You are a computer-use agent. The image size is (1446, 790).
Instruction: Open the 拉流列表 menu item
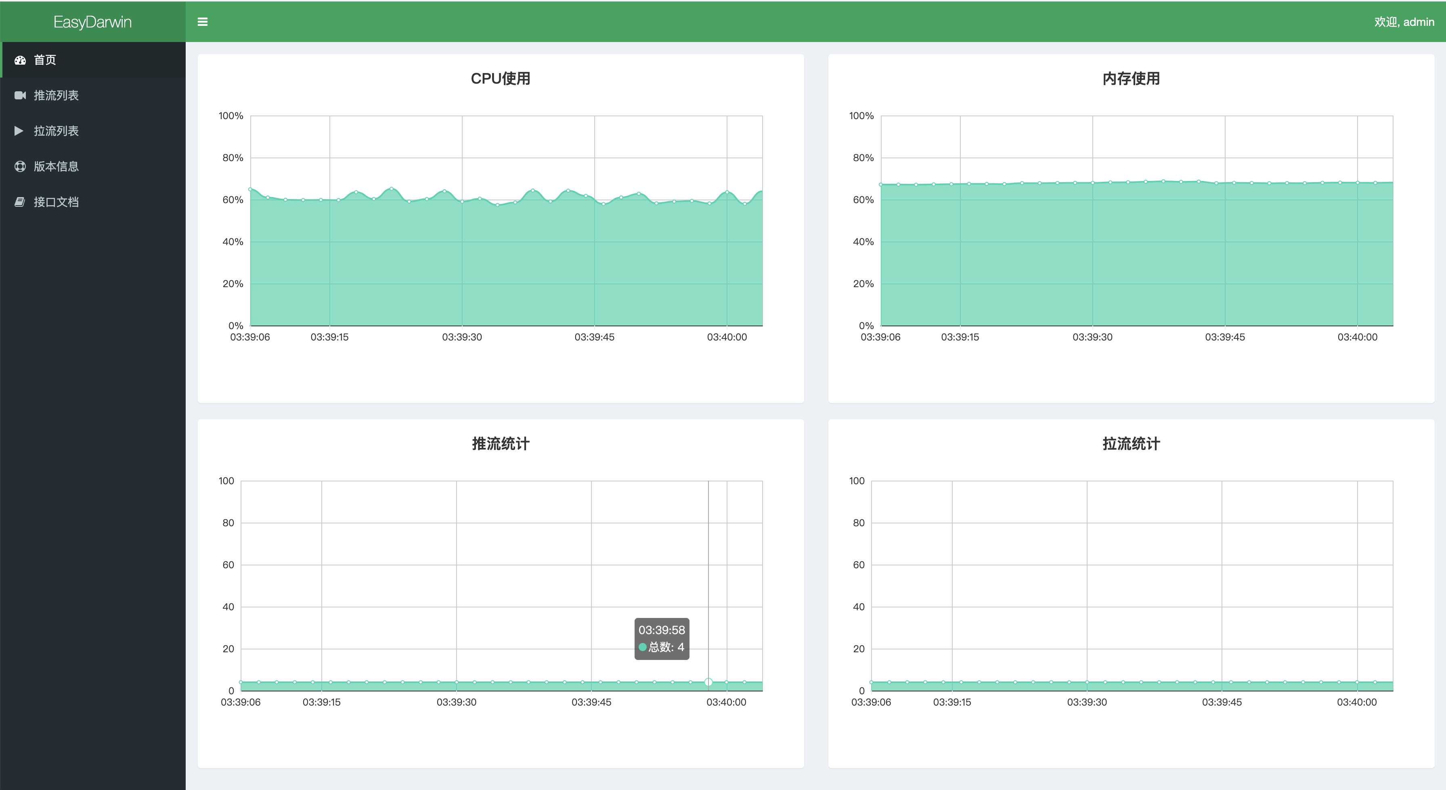[93, 131]
